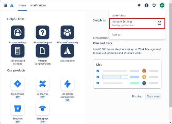Click the Atlassian logo in header
The image size is (172, 124).
point(12,5)
